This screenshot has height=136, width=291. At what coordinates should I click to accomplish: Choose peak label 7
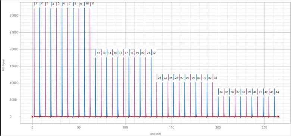pos(70,3)
